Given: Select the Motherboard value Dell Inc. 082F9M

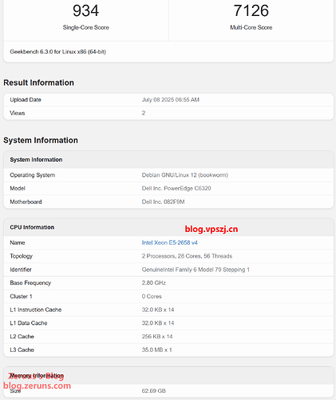Looking at the screenshot, I should 163,202.
